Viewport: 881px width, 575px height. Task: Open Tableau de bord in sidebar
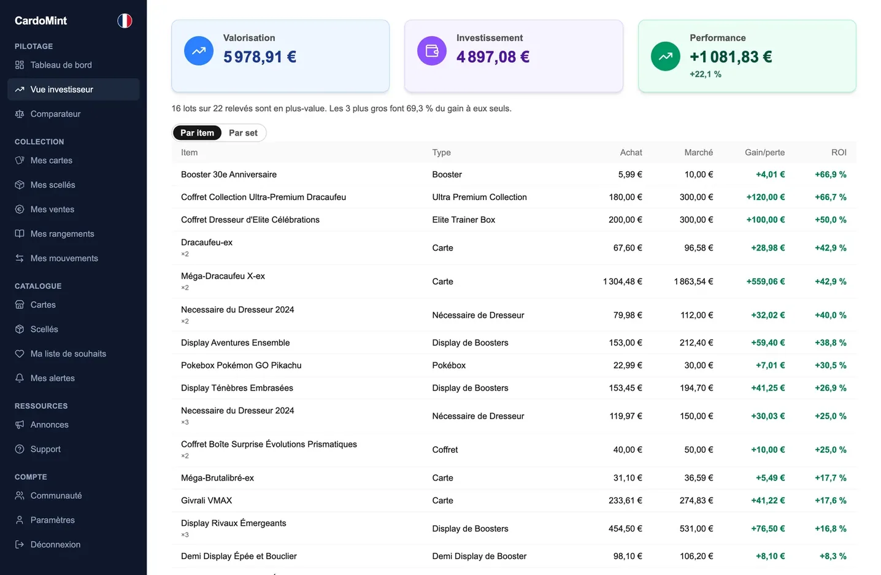pyautogui.click(x=74, y=65)
